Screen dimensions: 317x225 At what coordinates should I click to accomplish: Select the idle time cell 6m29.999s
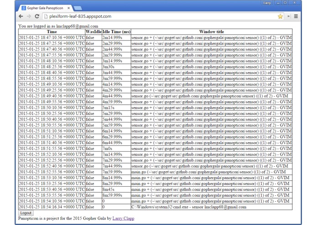coord(116,137)
